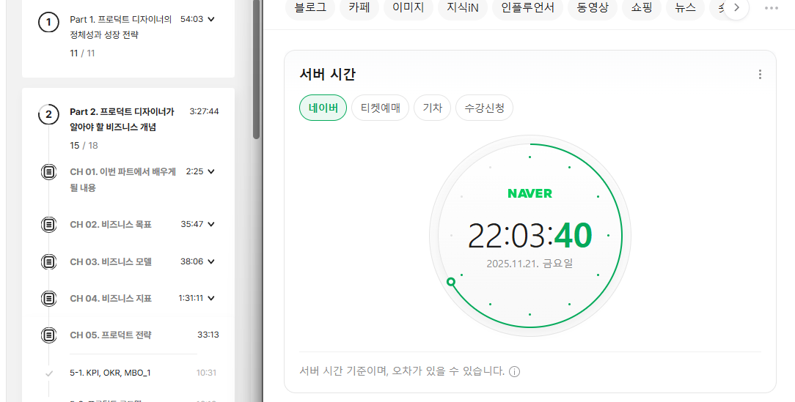Open the 서버 시간 card options menu

[x=760, y=75]
